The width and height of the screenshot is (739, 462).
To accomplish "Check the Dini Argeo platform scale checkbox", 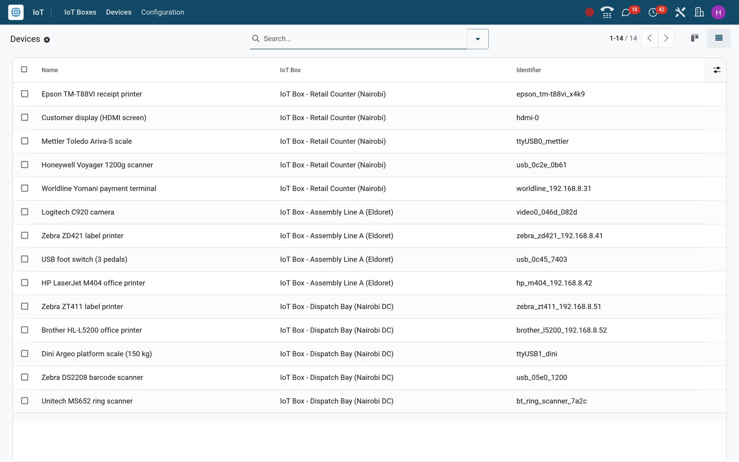I will (x=24, y=353).
